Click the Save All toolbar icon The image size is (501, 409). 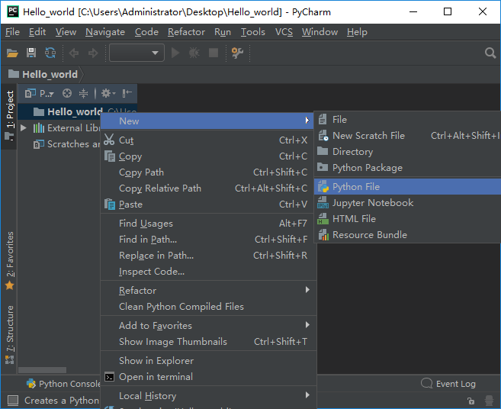click(31, 53)
